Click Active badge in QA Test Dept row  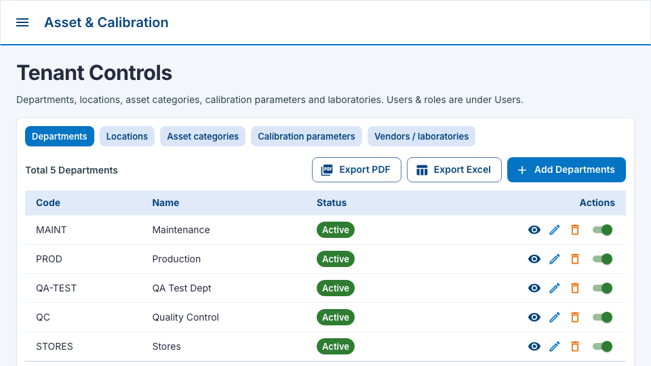pyautogui.click(x=336, y=288)
